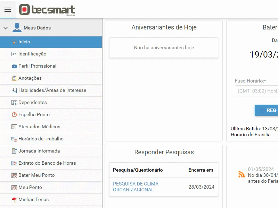
Task: Open PESQUISA DE CLIMA ORGANIZACIONAL link
Action: [x=136, y=187]
